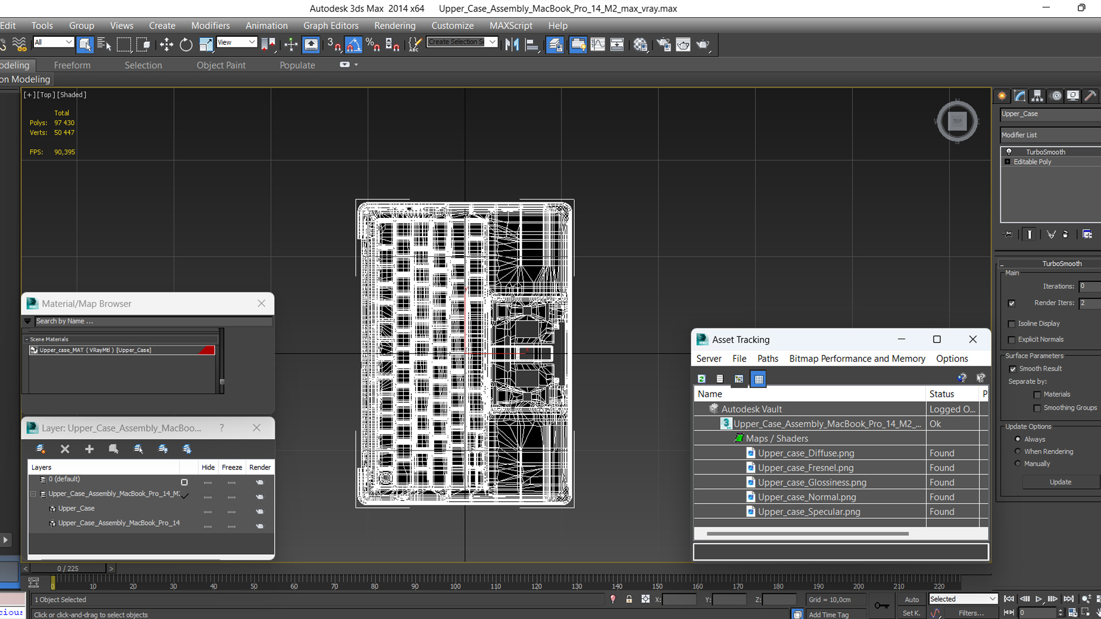Activate the Select and Rotate tool
The image size is (1101, 619).
tap(186, 44)
